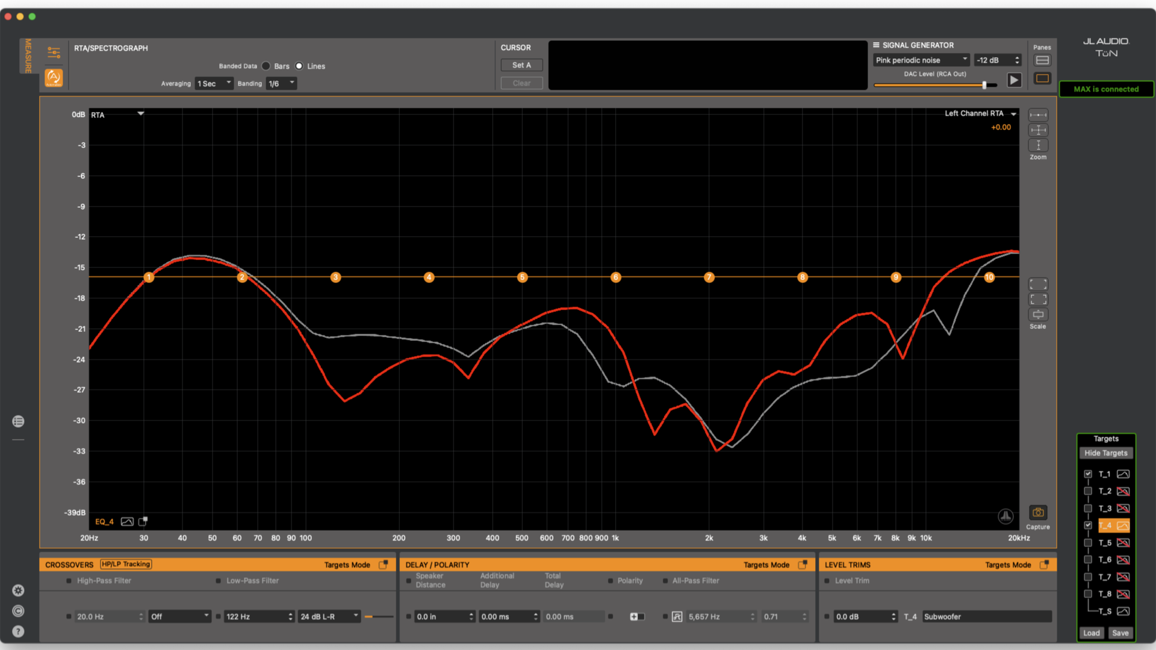
Task: Uncheck the T_4 target checkbox
Action: [1088, 525]
